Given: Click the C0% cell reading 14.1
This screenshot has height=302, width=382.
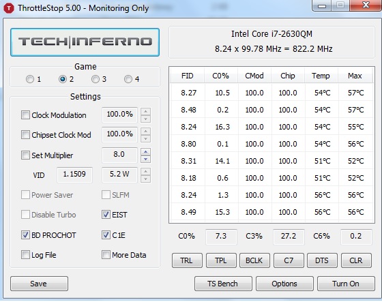Looking at the screenshot, I should [x=222, y=161].
